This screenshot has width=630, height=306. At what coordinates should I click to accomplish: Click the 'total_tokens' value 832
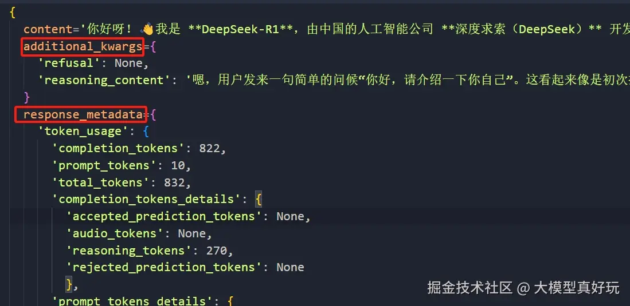coord(174,183)
